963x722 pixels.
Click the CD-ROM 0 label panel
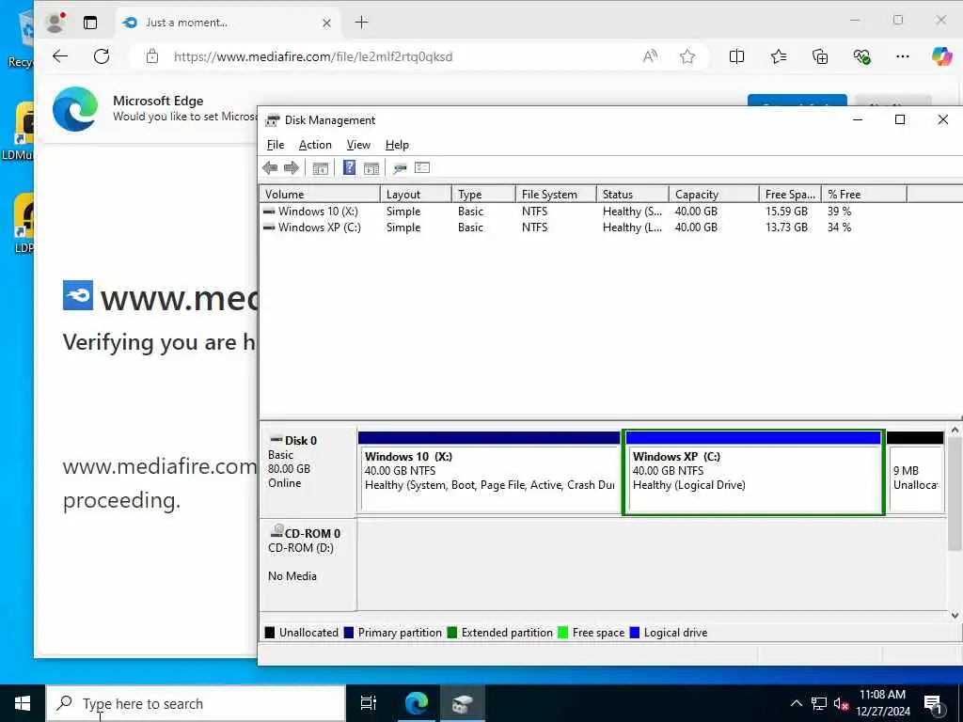pos(308,565)
